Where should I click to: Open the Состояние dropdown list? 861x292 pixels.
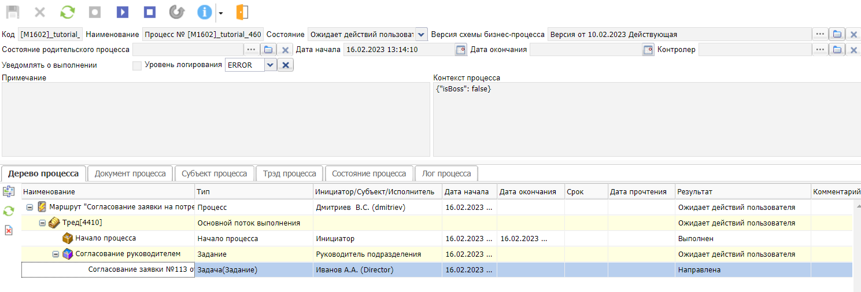click(421, 35)
